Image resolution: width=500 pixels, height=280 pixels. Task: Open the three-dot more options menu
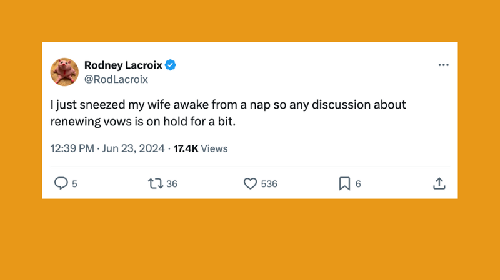[x=443, y=65]
